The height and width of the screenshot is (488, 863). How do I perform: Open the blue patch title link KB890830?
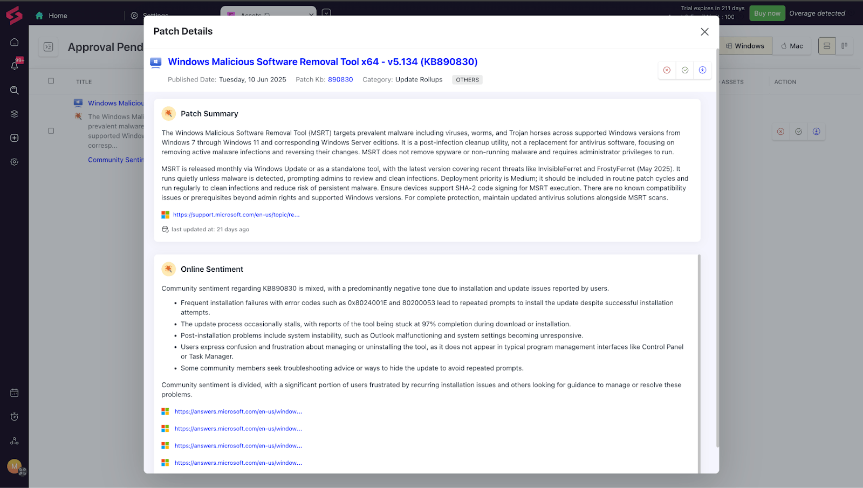point(323,61)
